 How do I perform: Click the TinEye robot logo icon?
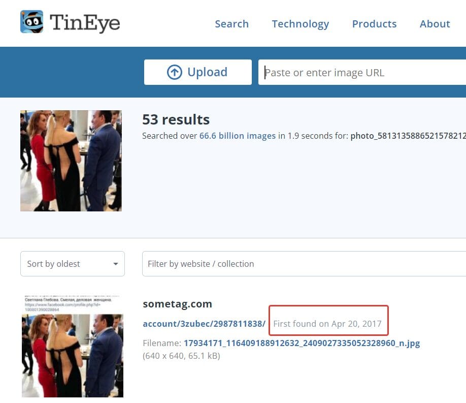point(32,22)
